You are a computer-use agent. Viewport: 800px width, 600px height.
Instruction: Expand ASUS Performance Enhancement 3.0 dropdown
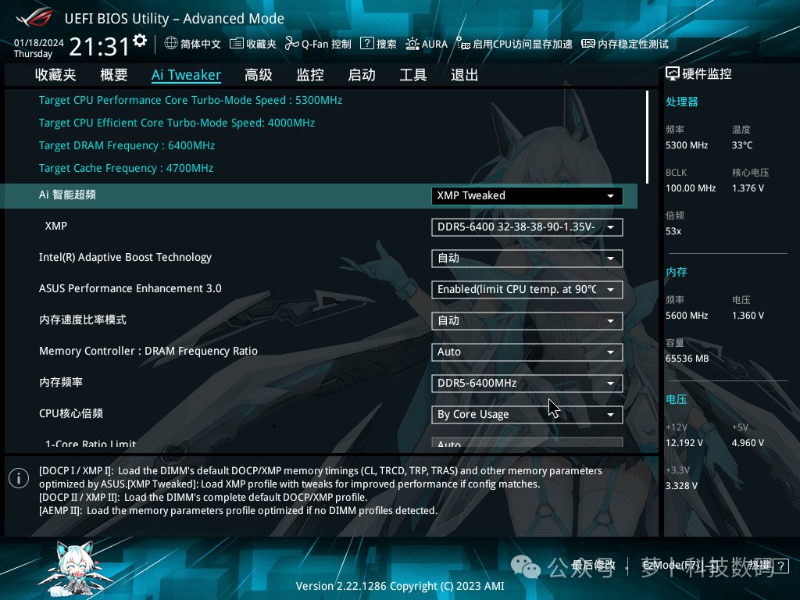coord(527,289)
